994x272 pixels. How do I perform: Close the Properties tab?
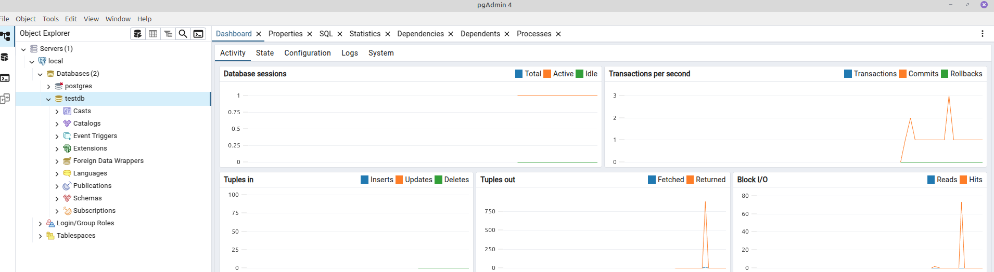tap(310, 34)
